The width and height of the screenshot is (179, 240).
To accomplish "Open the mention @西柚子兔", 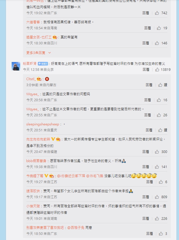I will click(x=76, y=227).
